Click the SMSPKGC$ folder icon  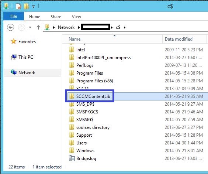[72, 112]
